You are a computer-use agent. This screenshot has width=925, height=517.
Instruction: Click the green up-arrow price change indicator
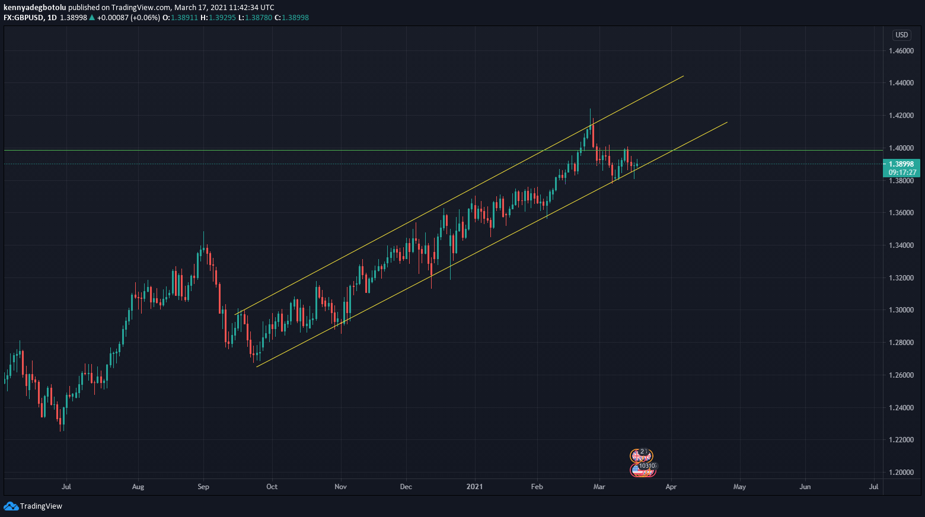[x=93, y=18]
